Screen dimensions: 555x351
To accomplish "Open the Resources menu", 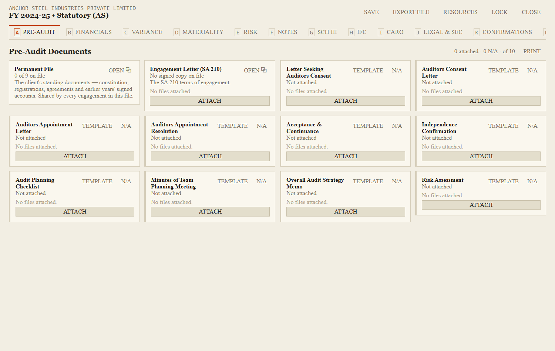I will [460, 12].
